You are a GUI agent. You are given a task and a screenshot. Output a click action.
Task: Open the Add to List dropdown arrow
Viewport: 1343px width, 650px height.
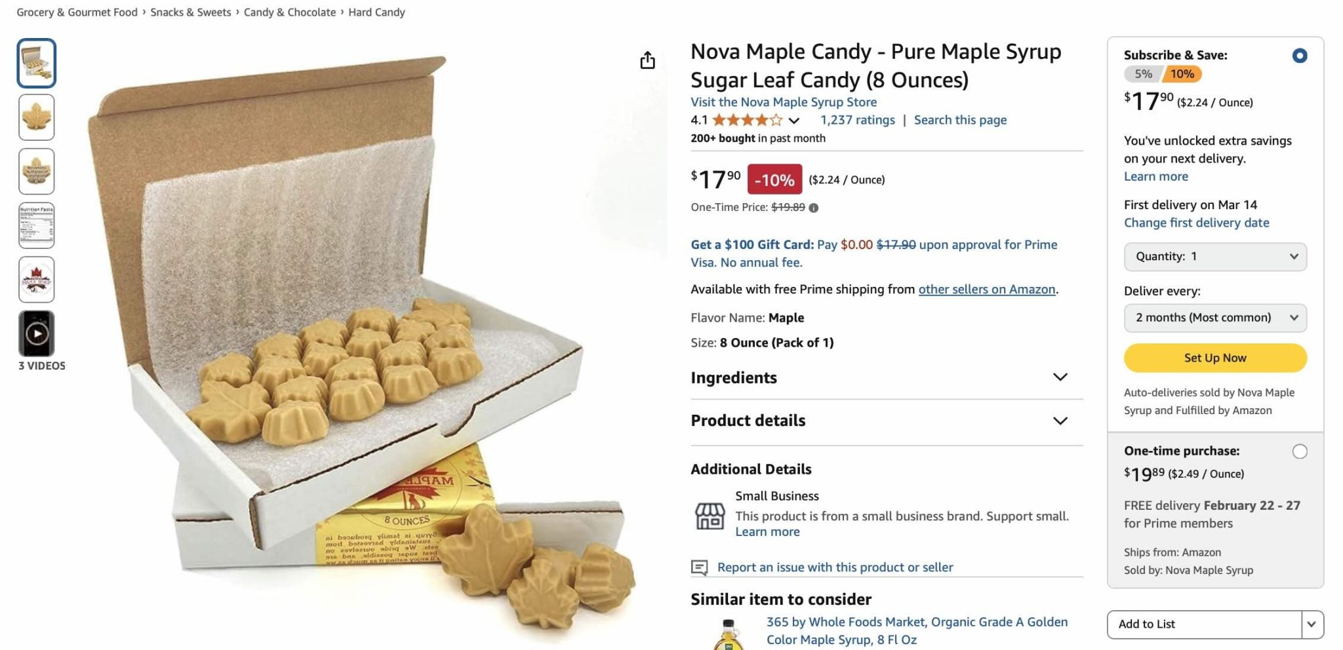1312,624
